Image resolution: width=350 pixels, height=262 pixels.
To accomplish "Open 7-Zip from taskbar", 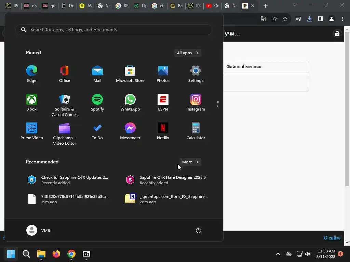I will pos(86,254).
